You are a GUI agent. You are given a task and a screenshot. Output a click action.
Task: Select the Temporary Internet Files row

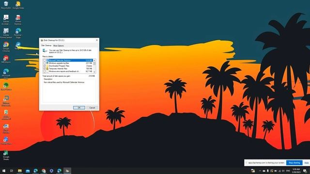(68, 69)
